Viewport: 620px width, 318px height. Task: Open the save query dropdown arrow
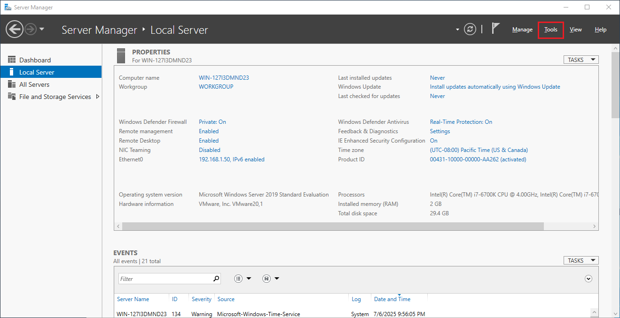click(277, 278)
